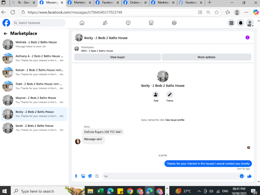The width and height of the screenshot is (260, 195).
Task: Click the zoom magnifier icon in address bar
Action: [208, 12]
